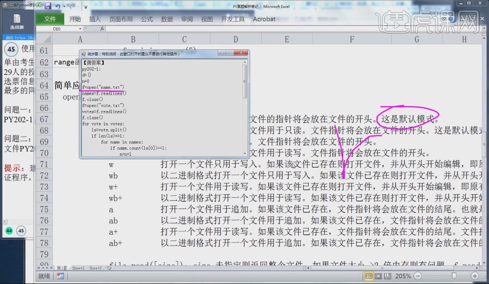Click the cell containing 'ab+' in row 78
489x284 pixels.
[133, 243]
